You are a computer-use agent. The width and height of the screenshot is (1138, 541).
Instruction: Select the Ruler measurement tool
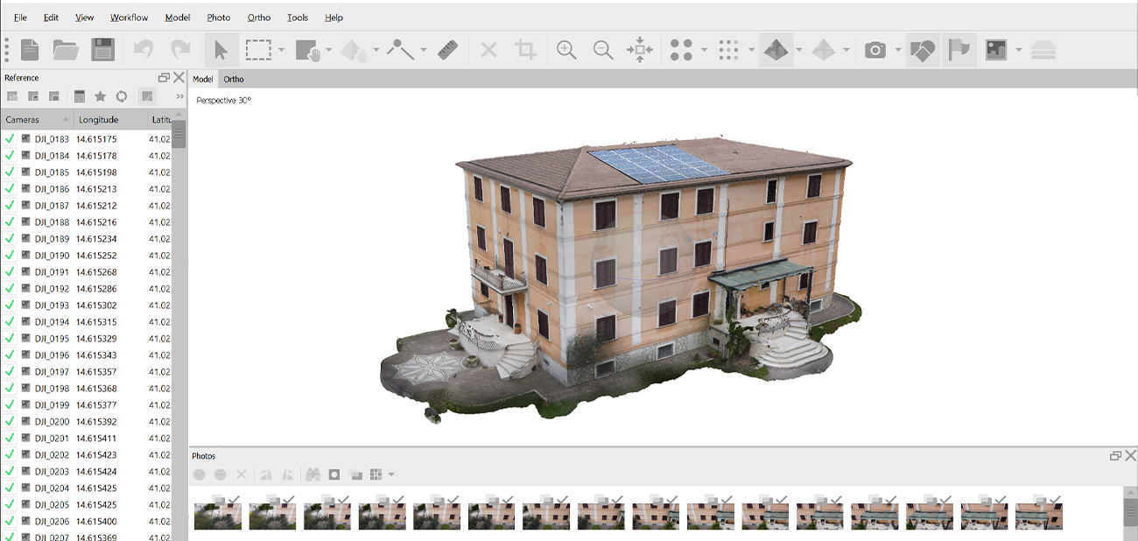click(448, 50)
